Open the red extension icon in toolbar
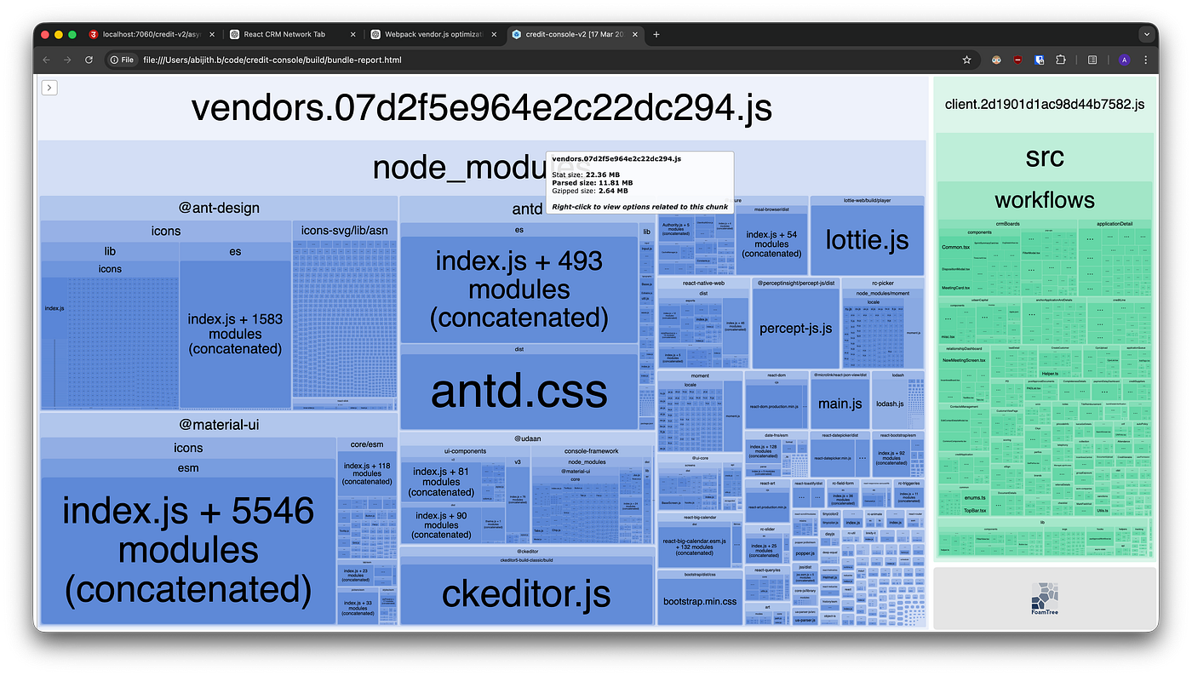The image size is (1192, 676). tap(1018, 60)
